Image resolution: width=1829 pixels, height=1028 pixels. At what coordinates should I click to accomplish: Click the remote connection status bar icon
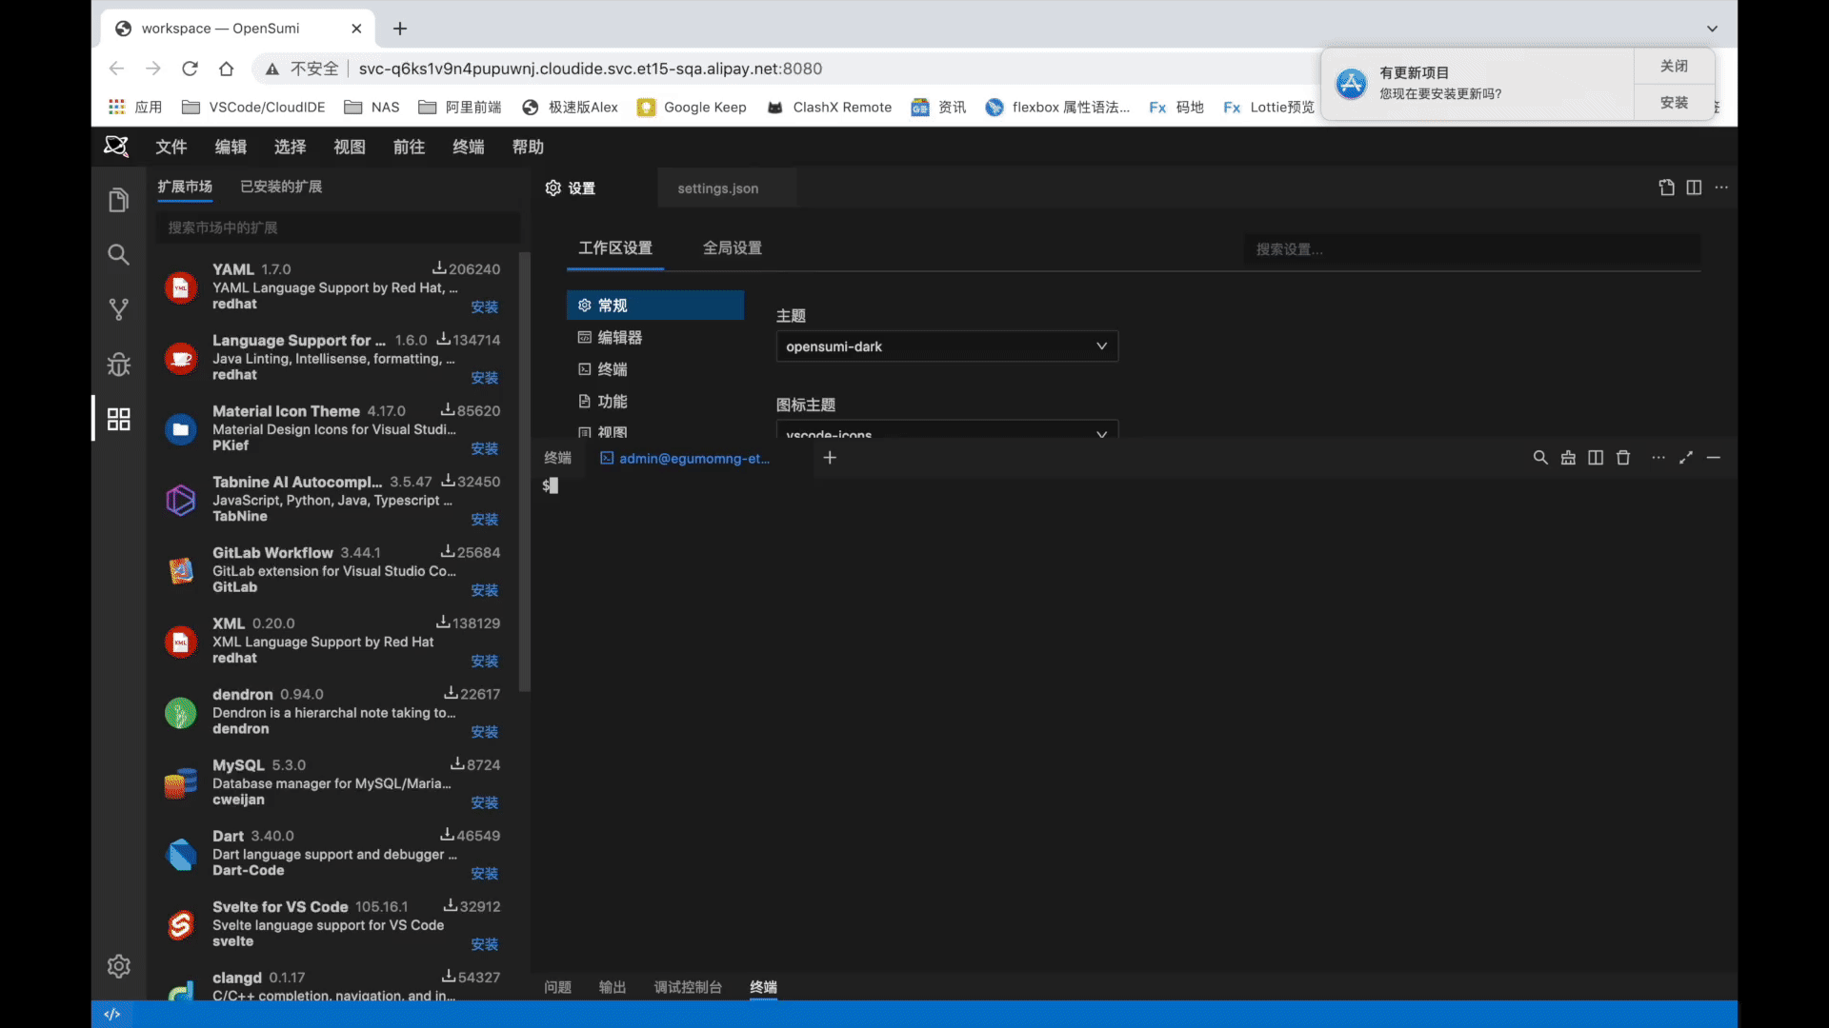pyautogui.click(x=112, y=1014)
